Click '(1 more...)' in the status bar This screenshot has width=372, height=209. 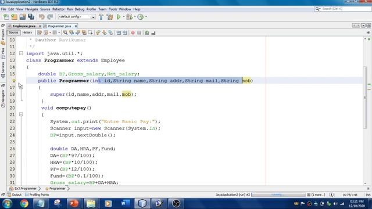click(318, 195)
